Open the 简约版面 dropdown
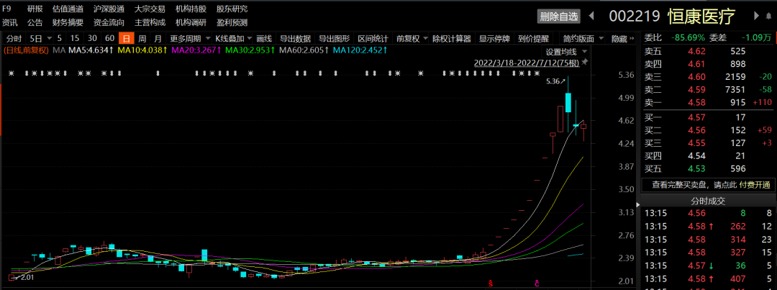Viewport: 777px width, 290px height. [583, 39]
